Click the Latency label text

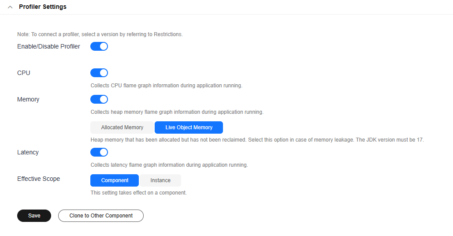tap(28, 152)
